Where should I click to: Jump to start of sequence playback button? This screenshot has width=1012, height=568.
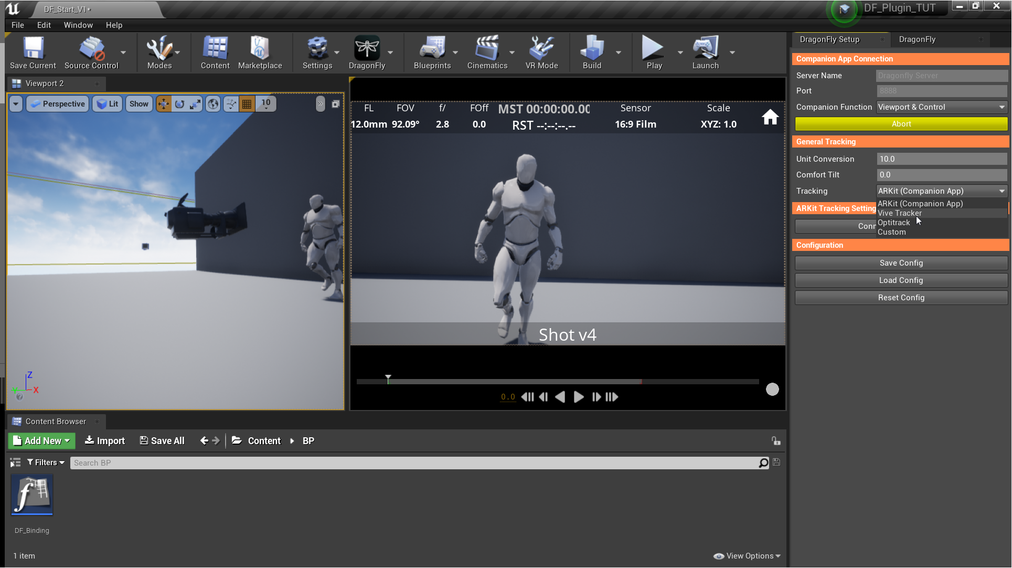(528, 397)
